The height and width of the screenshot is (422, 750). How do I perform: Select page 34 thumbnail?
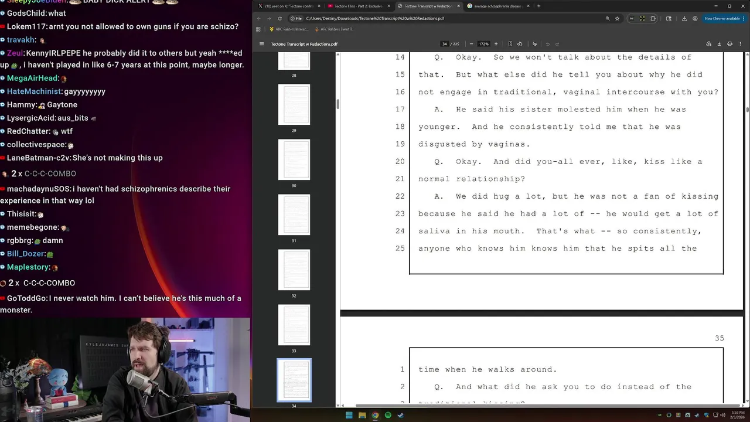(294, 380)
